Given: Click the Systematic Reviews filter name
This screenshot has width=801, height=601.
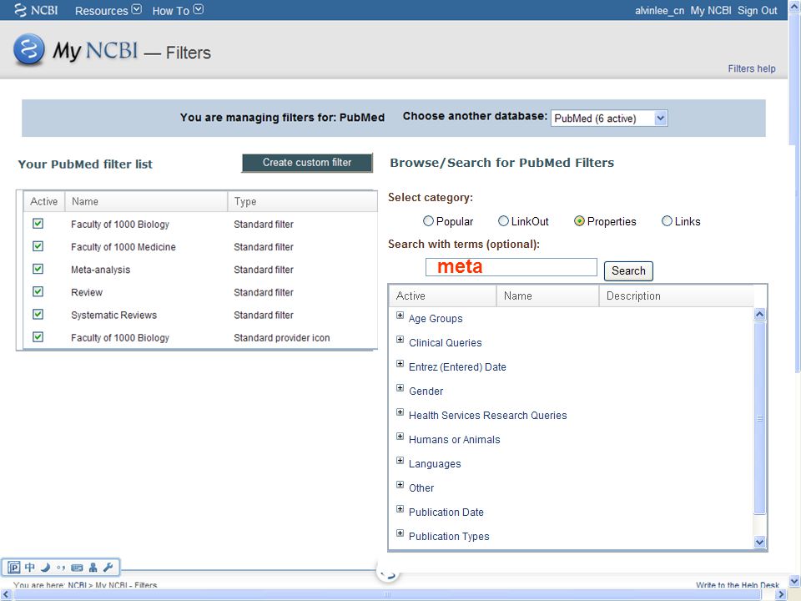Looking at the screenshot, I should [x=114, y=315].
